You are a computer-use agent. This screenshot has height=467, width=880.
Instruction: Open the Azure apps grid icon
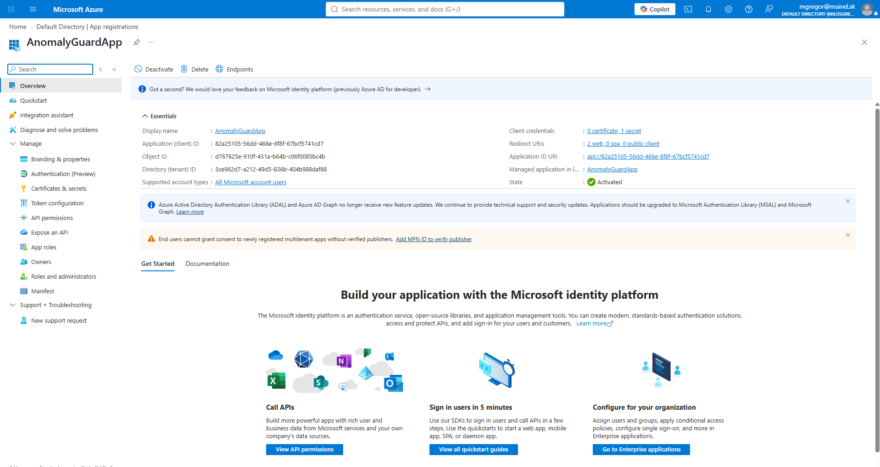click(11, 9)
